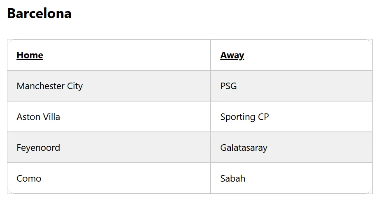Click blank area in Home header cell
This screenshot has width=381, height=203.
126,55
